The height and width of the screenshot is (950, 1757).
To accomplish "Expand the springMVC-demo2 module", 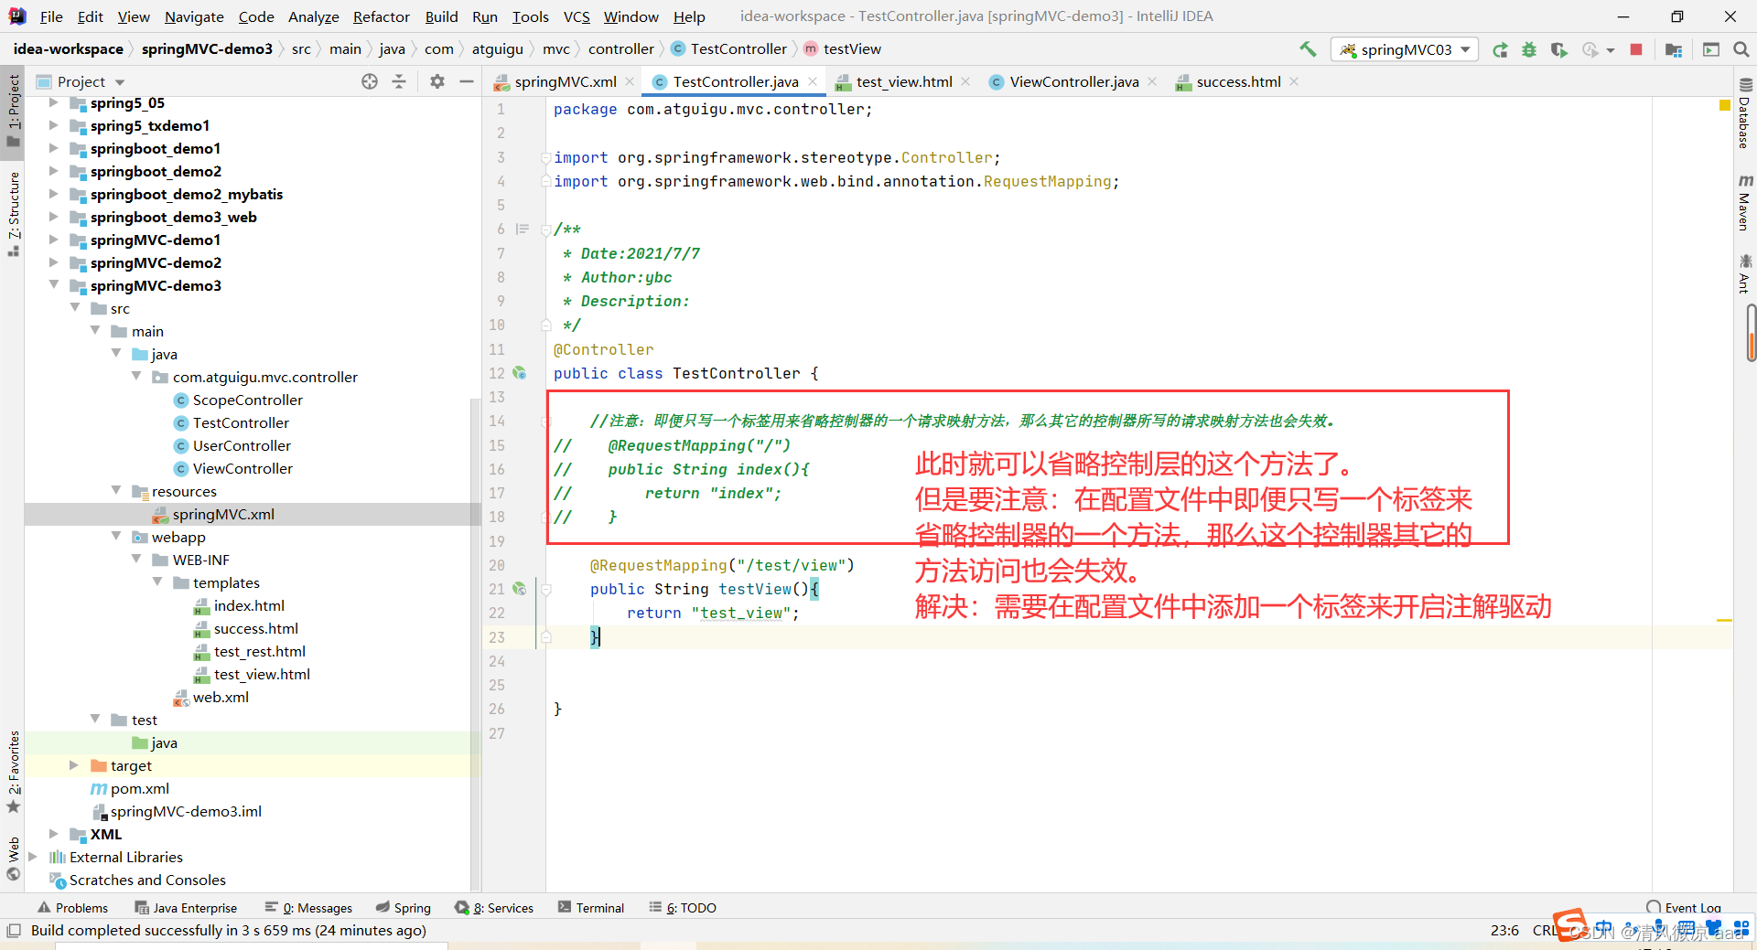I will coord(54,262).
